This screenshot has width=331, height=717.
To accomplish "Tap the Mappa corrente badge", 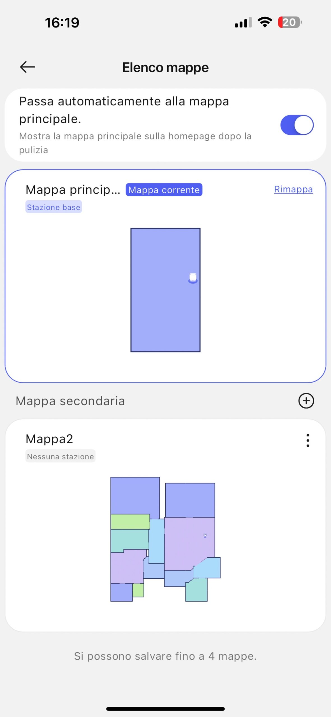I will 164,190.
